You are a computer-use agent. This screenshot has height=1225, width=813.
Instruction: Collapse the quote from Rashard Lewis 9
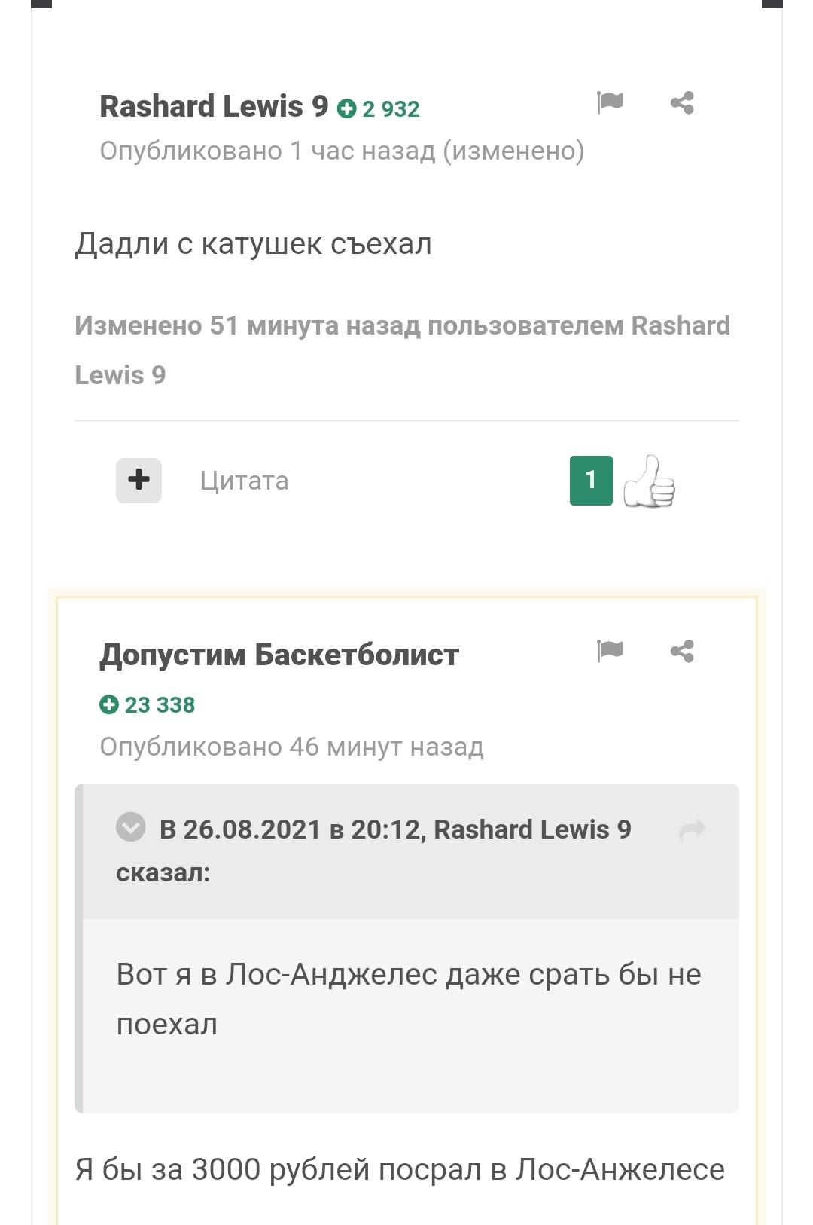[x=130, y=826]
